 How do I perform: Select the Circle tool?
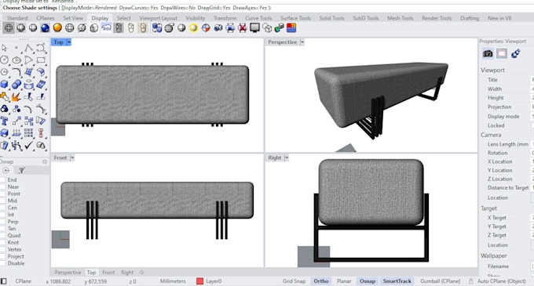coord(5,60)
